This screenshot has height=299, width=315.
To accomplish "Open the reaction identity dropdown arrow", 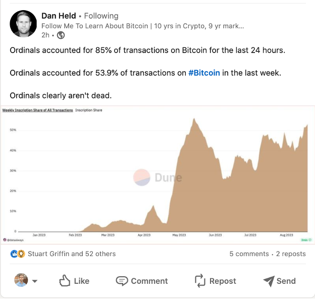I will [x=35, y=281].
